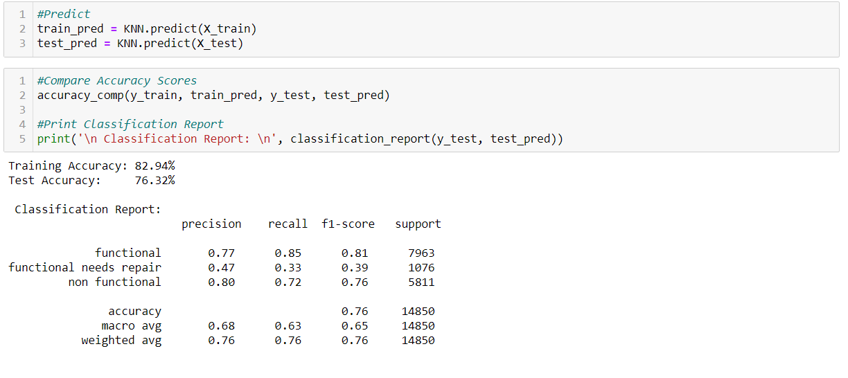Click the print classification_report code line

point(300,138)
